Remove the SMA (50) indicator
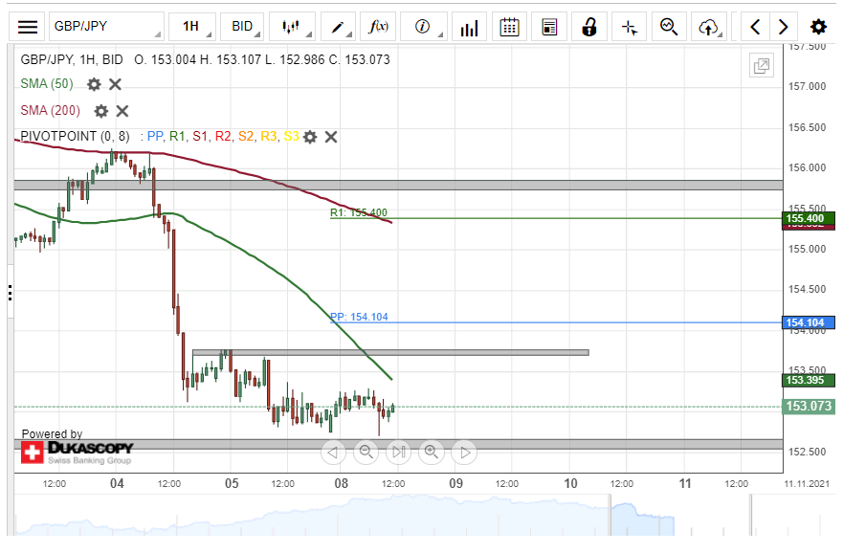Viewport: 843px width, 553px height. pyautogui.click(x=115, y=84)
